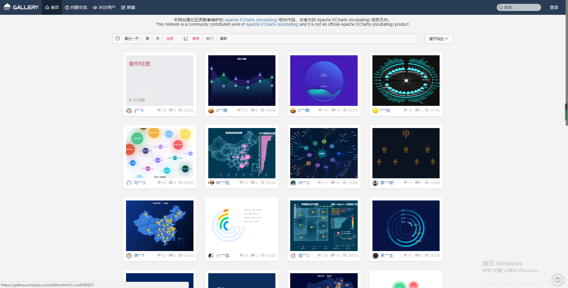Image resolution: width=568 pixels, height=288 pixels.
Task: Click author name 承***生
Action: [387, 255]
